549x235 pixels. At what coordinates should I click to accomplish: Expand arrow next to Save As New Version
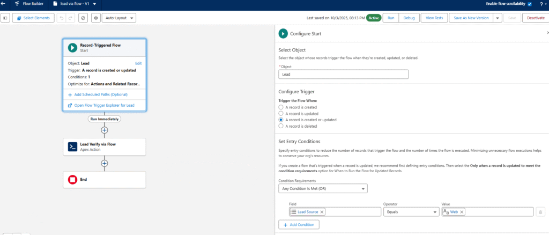498,18
